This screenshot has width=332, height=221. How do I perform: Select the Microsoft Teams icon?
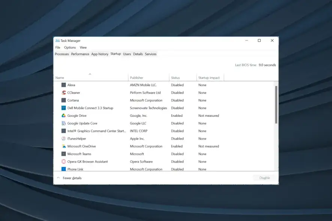point(64,154)
